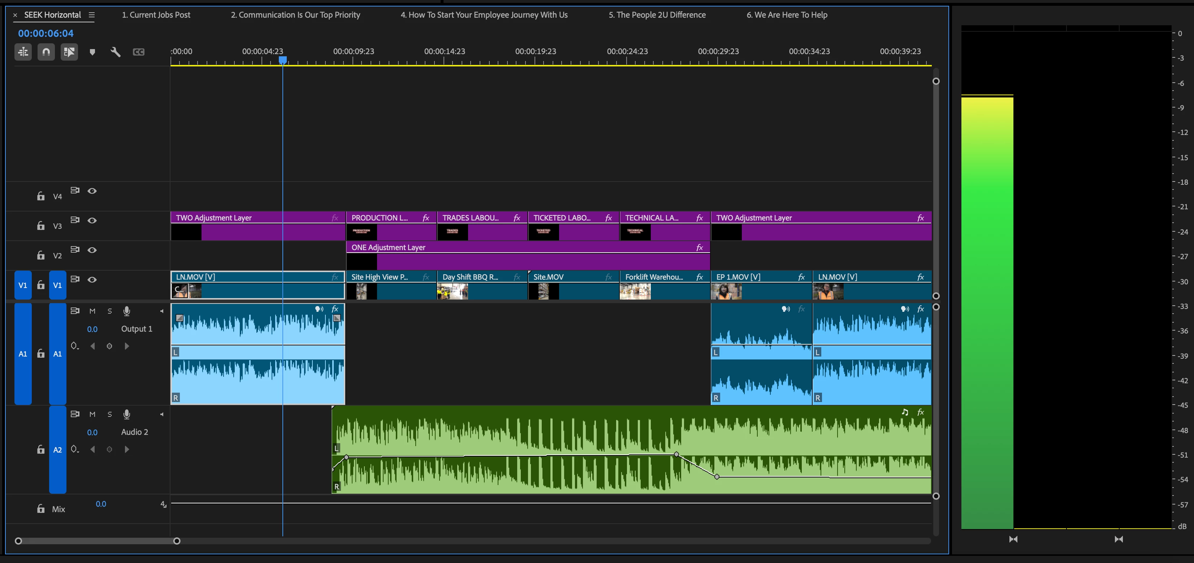Open the A1 show keyframes dropdown
This screenshot has width=1194, height=563.
(74, 346)
